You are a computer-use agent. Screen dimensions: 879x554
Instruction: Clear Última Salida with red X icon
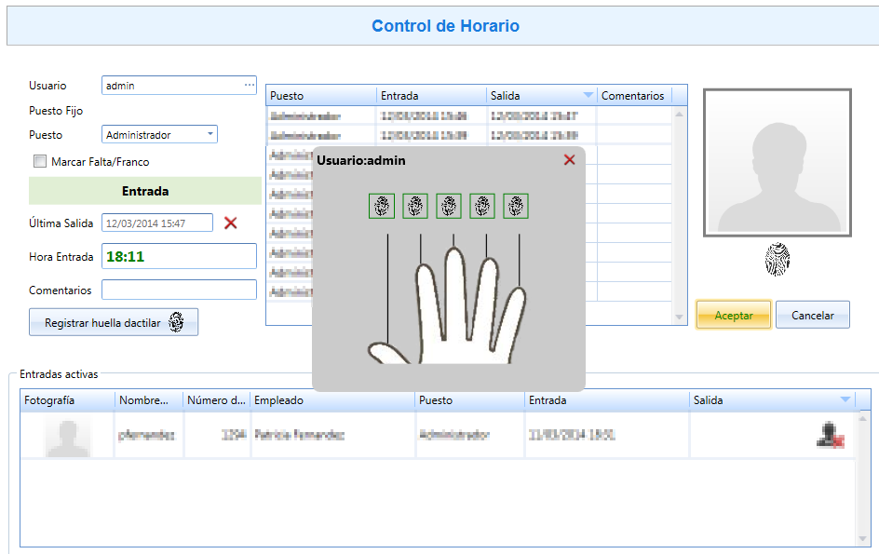click(230, 223)
